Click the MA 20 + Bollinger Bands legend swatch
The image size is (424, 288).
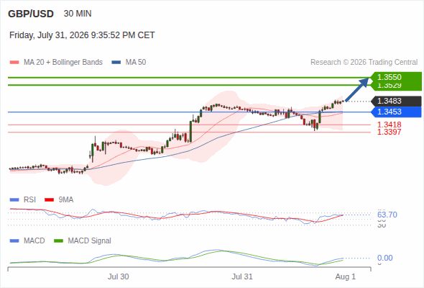[14, 63]
